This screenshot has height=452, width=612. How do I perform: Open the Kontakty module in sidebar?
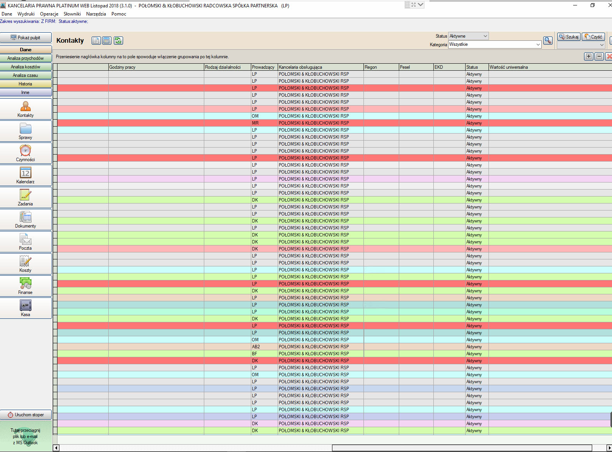[x=26, y=109]
